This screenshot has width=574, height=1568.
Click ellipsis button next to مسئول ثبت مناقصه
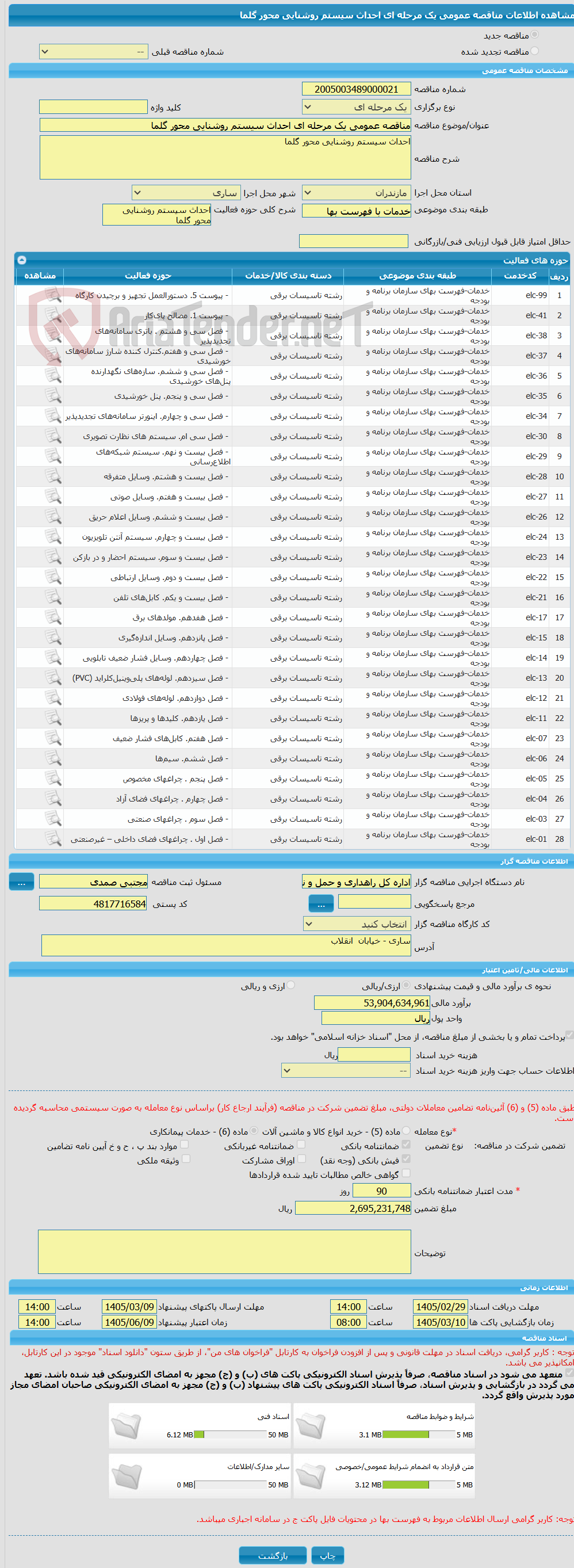tap(21, 882)
